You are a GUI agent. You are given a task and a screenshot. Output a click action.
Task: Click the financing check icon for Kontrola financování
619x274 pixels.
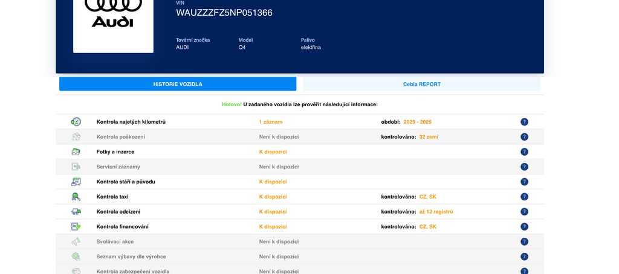76,227
